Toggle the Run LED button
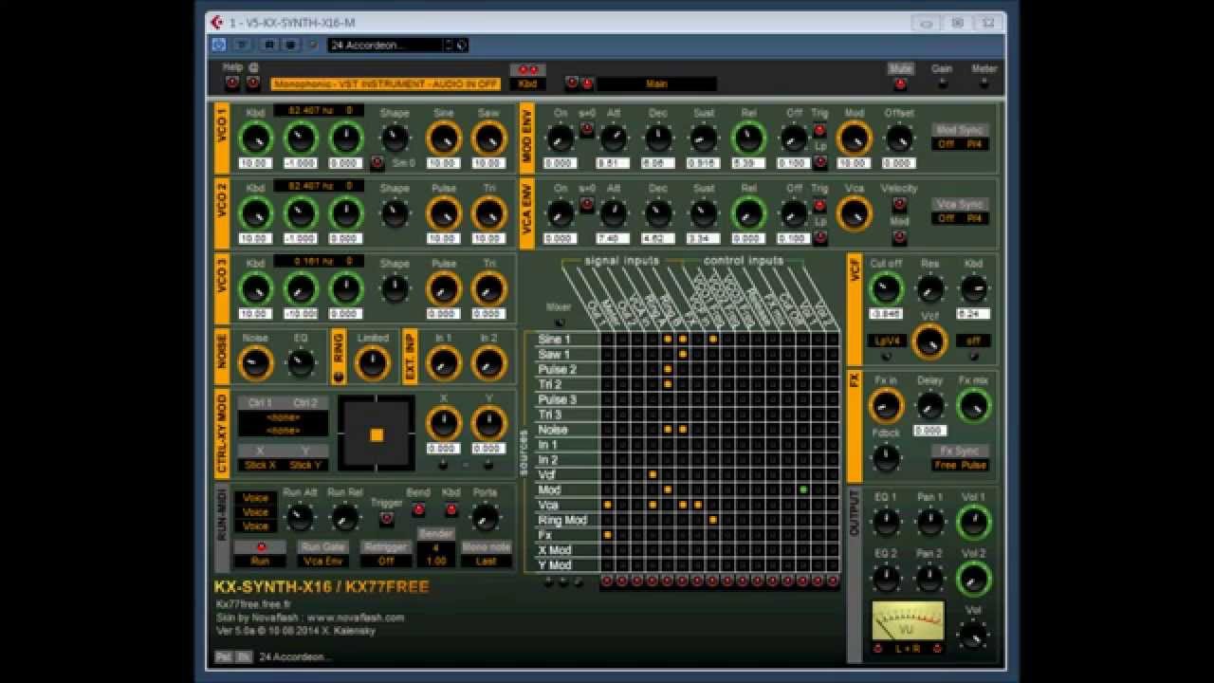 [x=261, y=547]
